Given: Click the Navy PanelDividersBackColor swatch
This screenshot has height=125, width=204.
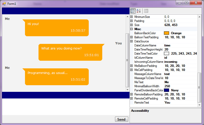Looking at the screenshot, I should click(167, 90).
